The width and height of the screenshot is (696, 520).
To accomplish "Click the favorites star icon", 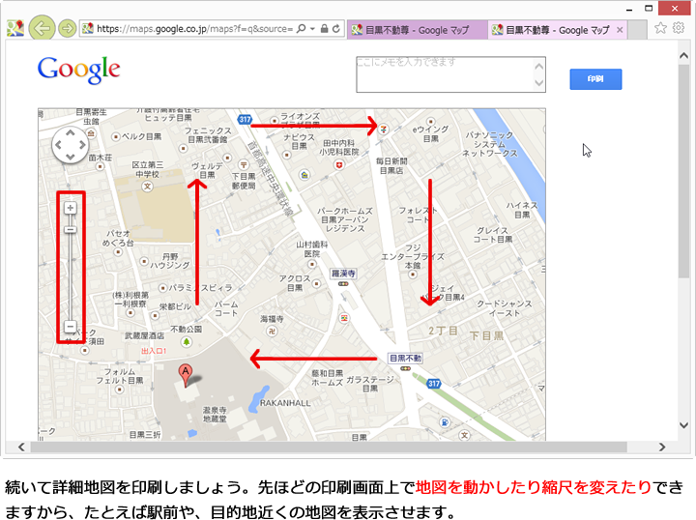I will tap(660, 28).
